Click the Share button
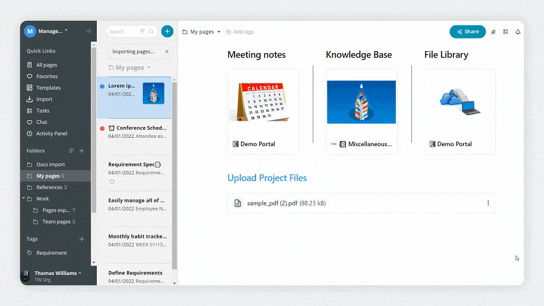Viewport: 544px width, 306px height. (x=467, y=32)
